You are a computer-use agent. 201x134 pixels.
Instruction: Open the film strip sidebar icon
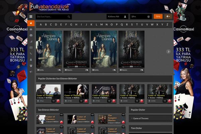(31, 48)
